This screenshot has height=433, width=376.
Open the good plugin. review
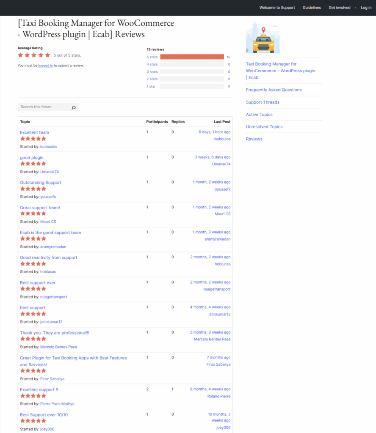pos(32,158)
